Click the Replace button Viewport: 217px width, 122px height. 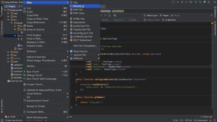click(105, 20)
